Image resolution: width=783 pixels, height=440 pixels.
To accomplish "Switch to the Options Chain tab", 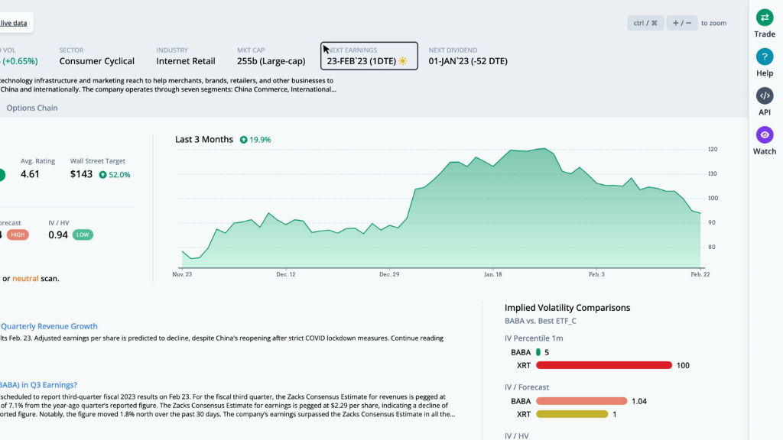I will coord(32,108).
